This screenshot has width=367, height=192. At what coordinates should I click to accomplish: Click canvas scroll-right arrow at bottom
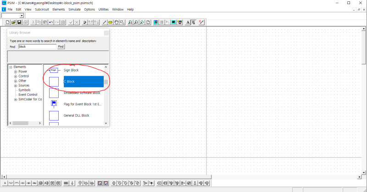[x=360, y=177]
